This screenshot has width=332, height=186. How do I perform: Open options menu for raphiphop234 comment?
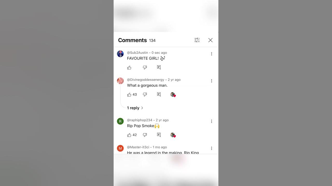(211, 121)
